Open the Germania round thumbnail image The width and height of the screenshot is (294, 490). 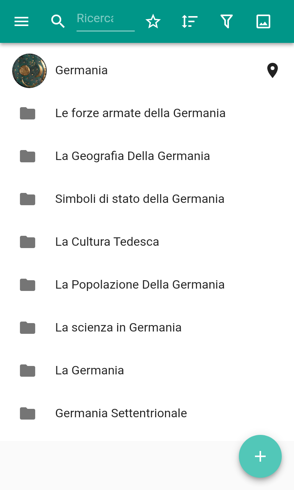[x=29, y=71]
